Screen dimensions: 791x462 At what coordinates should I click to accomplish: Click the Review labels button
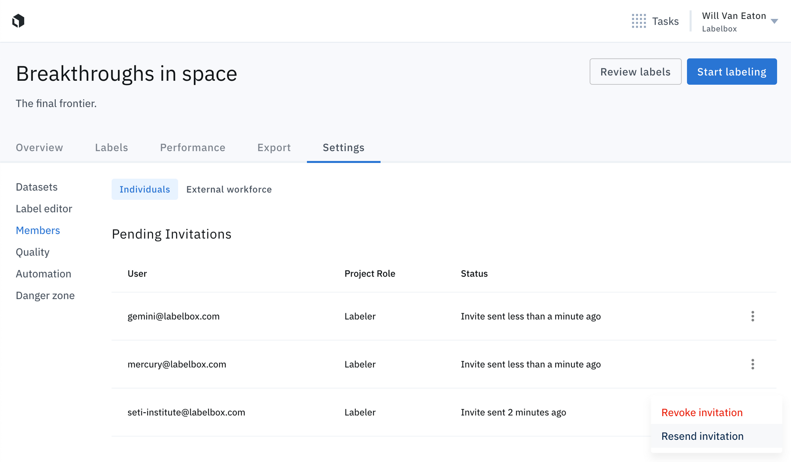pos(636,72)
